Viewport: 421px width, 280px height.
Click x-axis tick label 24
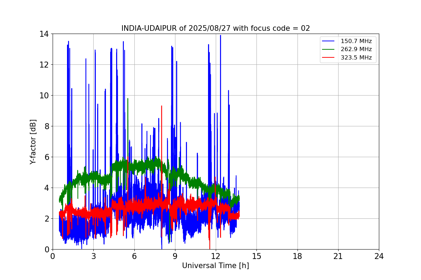[x=379, y=256]
